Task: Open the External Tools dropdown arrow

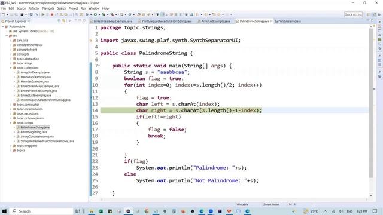Action: tap(116, 14)
